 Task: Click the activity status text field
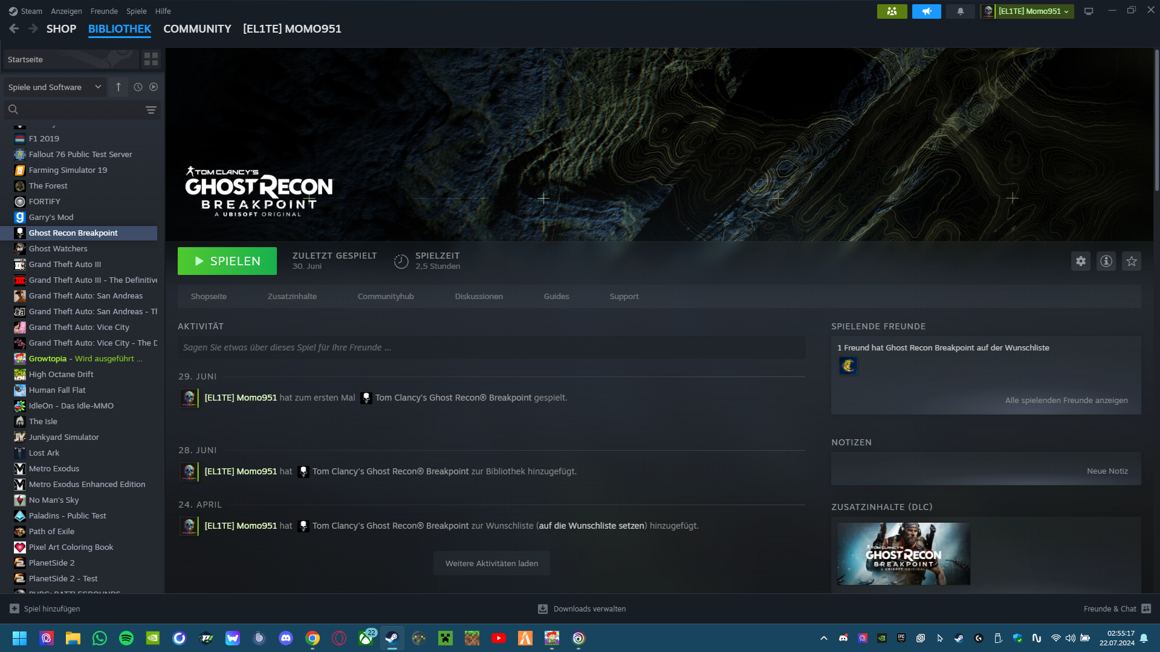pos(491,347)
